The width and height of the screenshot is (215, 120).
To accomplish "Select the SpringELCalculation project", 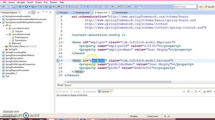I will (14, 58).
